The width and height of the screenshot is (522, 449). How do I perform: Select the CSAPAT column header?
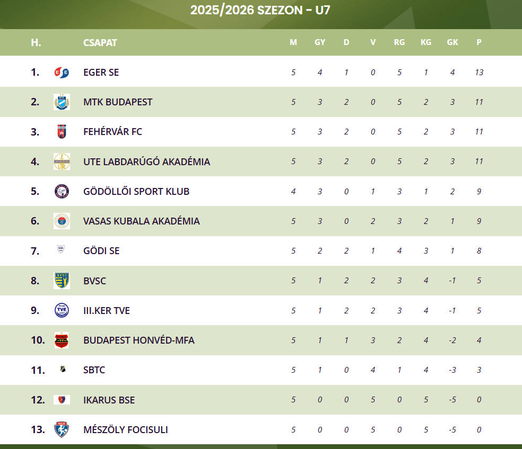(100, 42)
